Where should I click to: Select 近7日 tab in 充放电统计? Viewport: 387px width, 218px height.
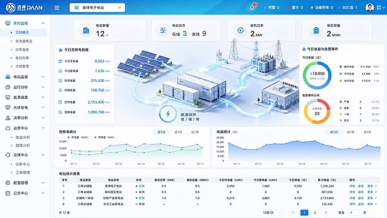click(161, 132)
